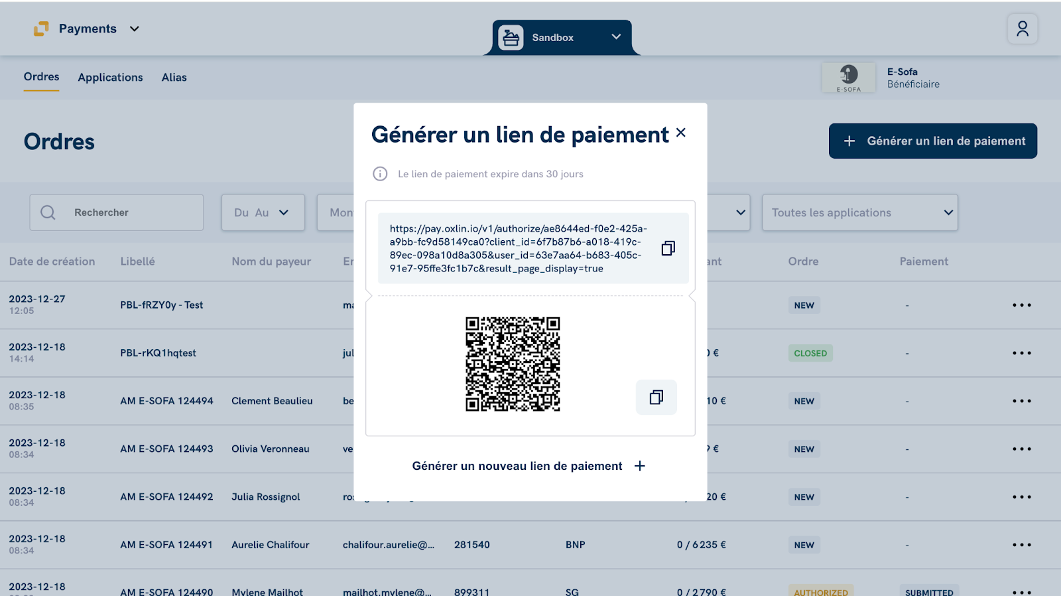Click payer name Aurelie Chalifour
The image size is (1061, 596).
[270, 545]
